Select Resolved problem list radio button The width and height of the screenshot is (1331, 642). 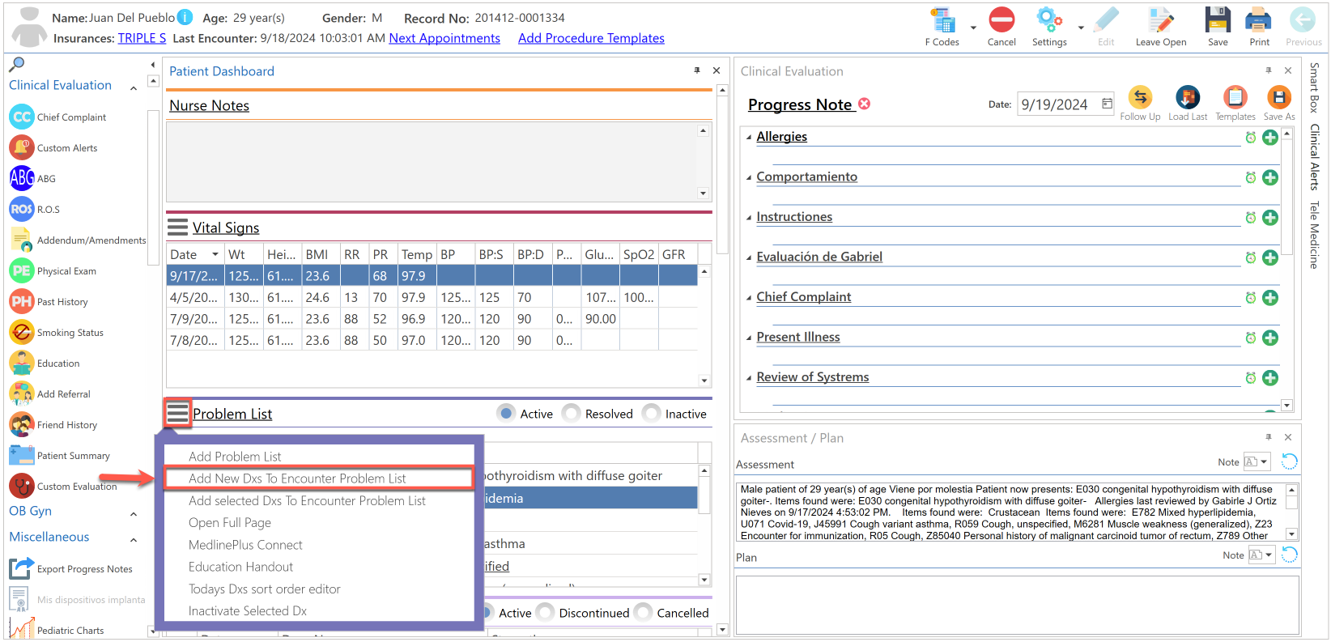point(571,413)
